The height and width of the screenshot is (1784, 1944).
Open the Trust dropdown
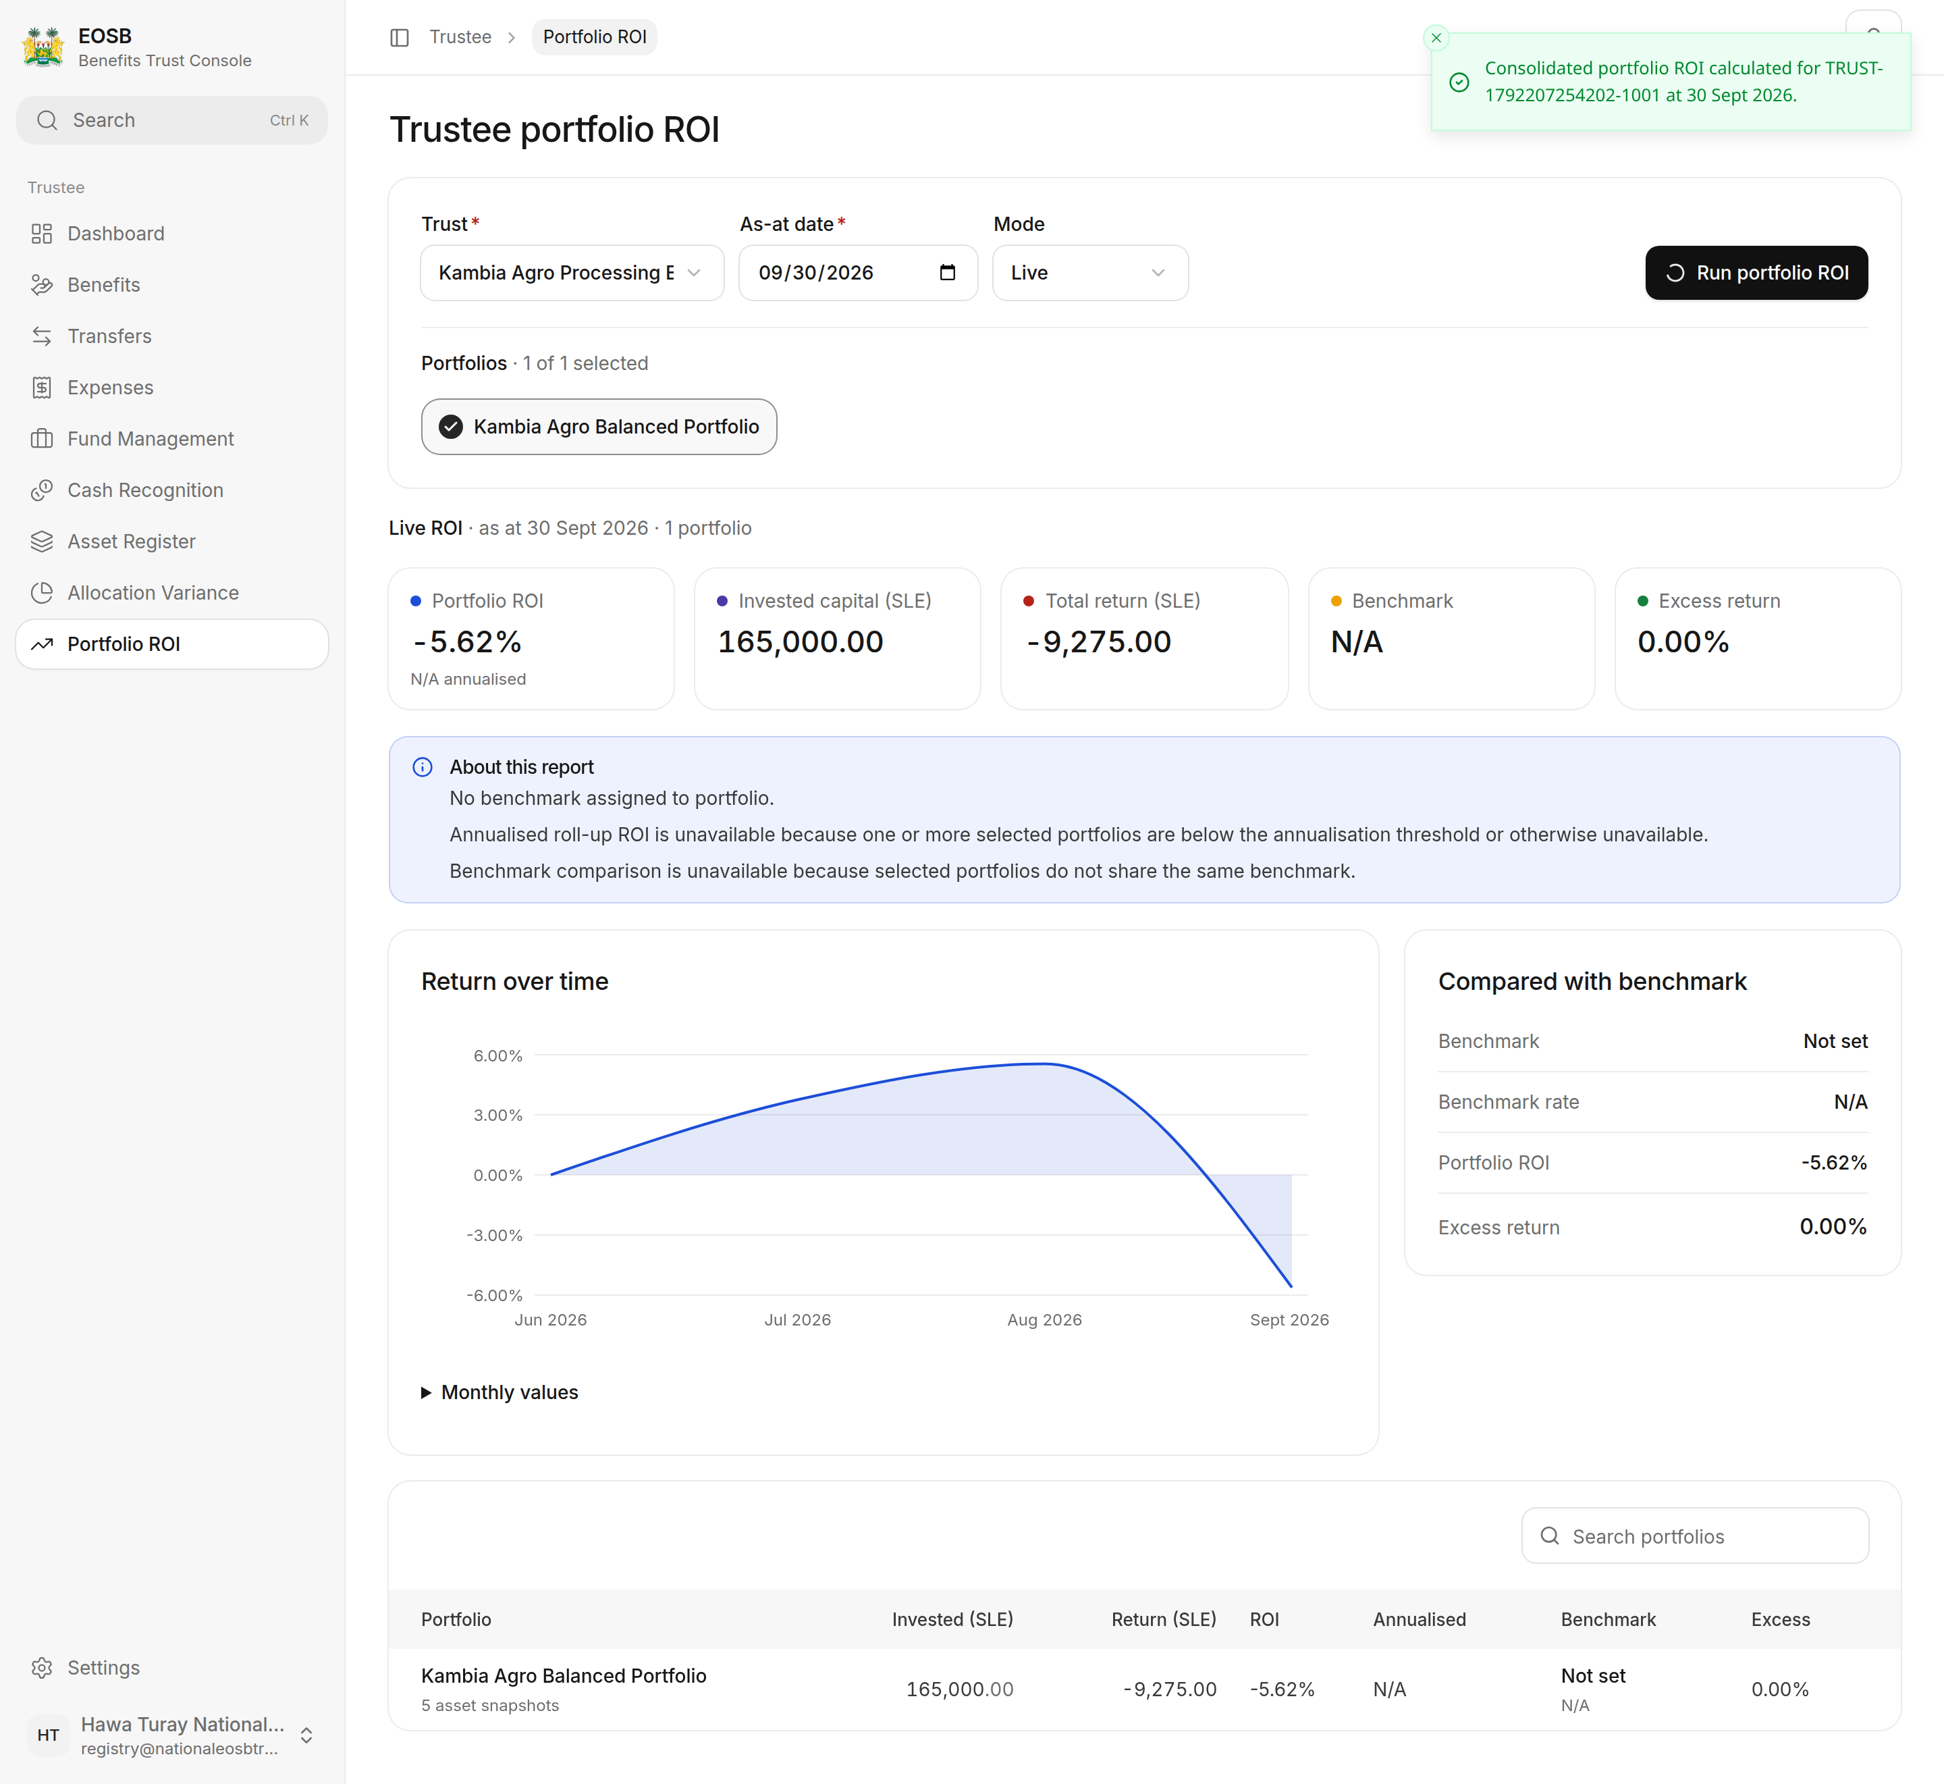point(572,273)
